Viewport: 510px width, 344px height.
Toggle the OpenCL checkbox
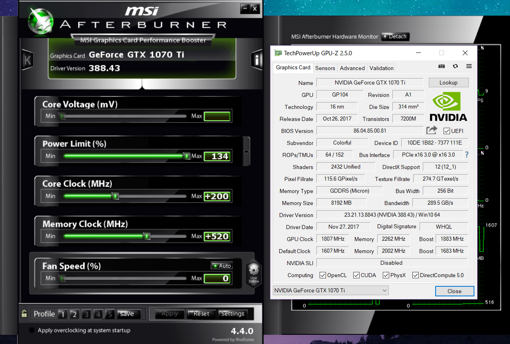[323, 275]
